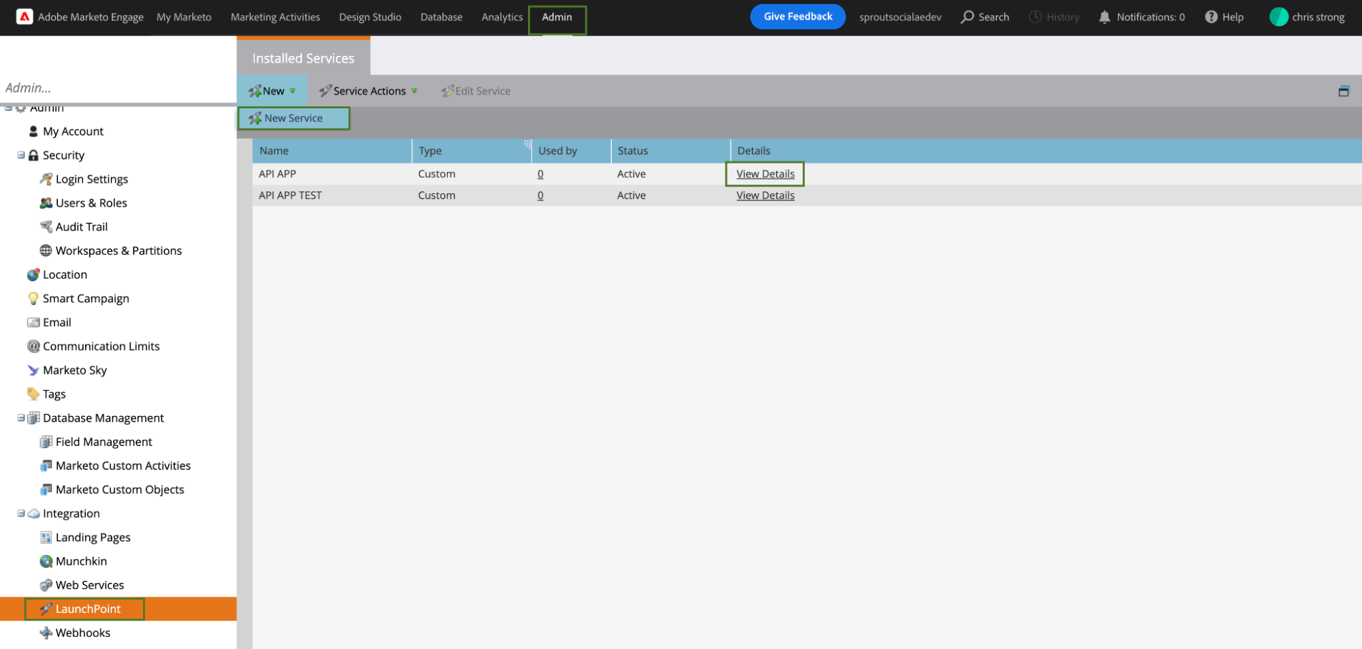Click the panel maximize icon at right of toolbar
This screenshot has width=1362, height=649.
point(1344,91)
